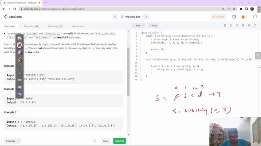The image size is (261, 146).
Task: Switch to the Submissions tab
Action: point(78,26)
